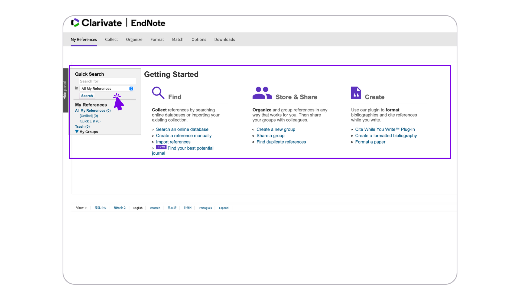Click the Format a paper link
520x292 pixels.
tap(370, 142)
